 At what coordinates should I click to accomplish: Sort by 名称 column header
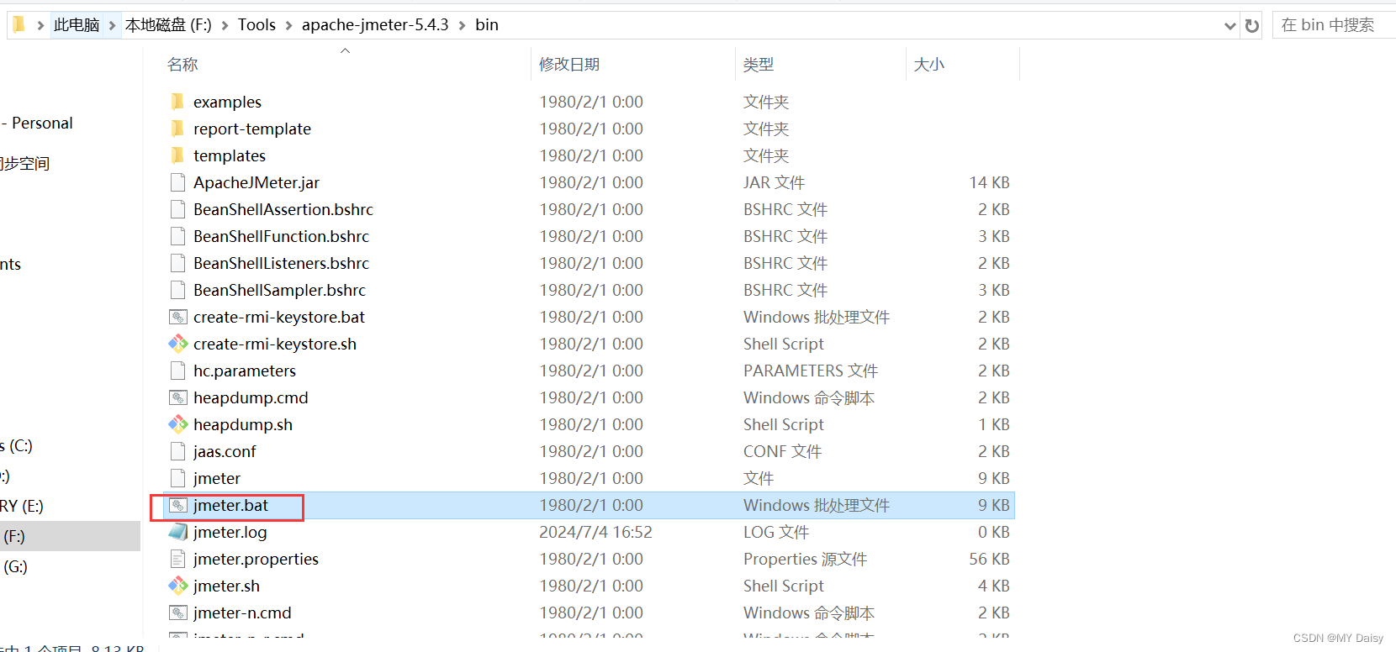point(182,65)
